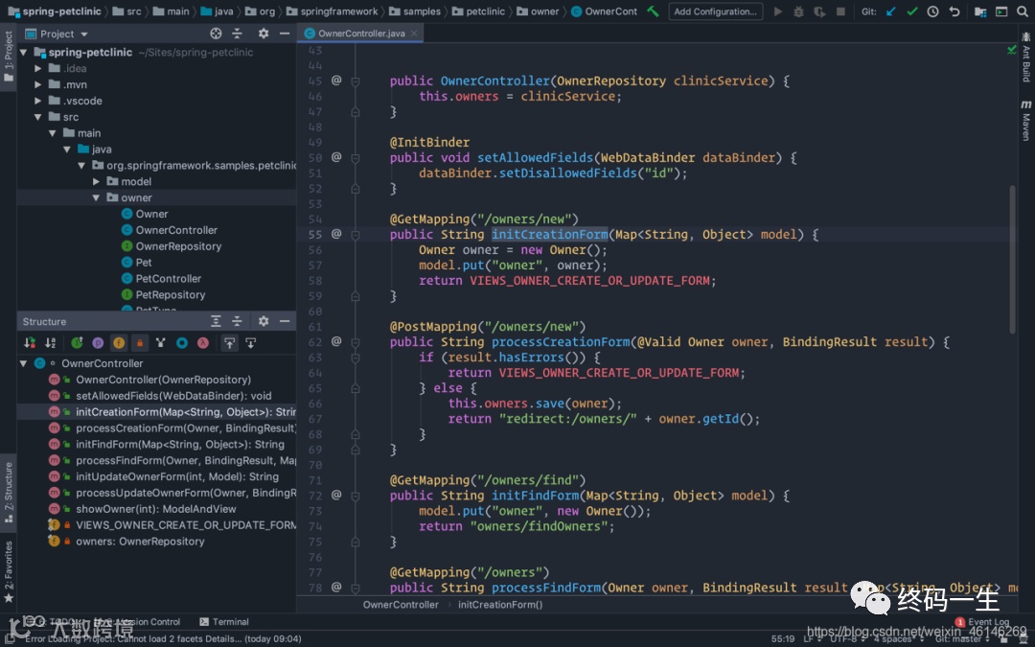Open the Structure panel gear settings

pyautogui.click(x=264, y=321)
